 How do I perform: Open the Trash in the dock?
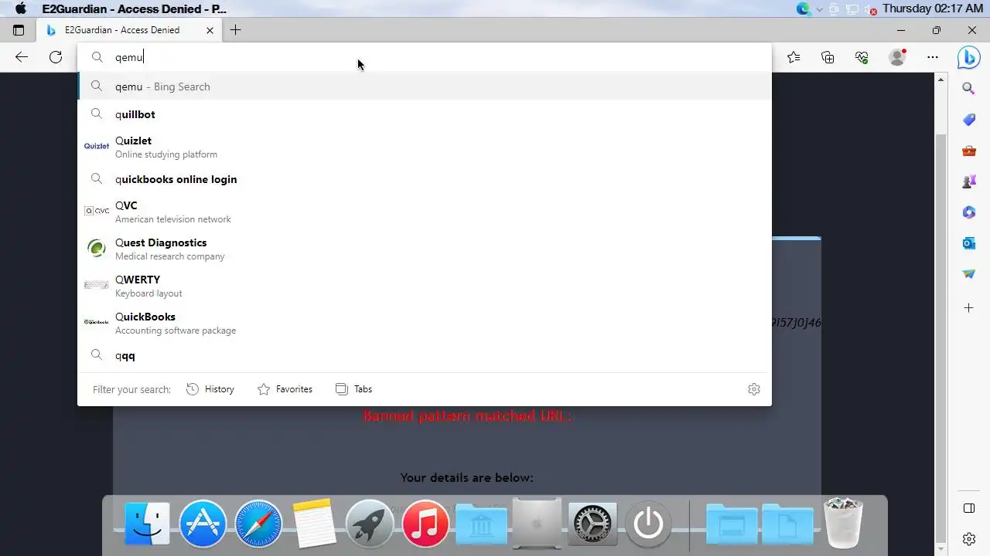tap(843, 524)
